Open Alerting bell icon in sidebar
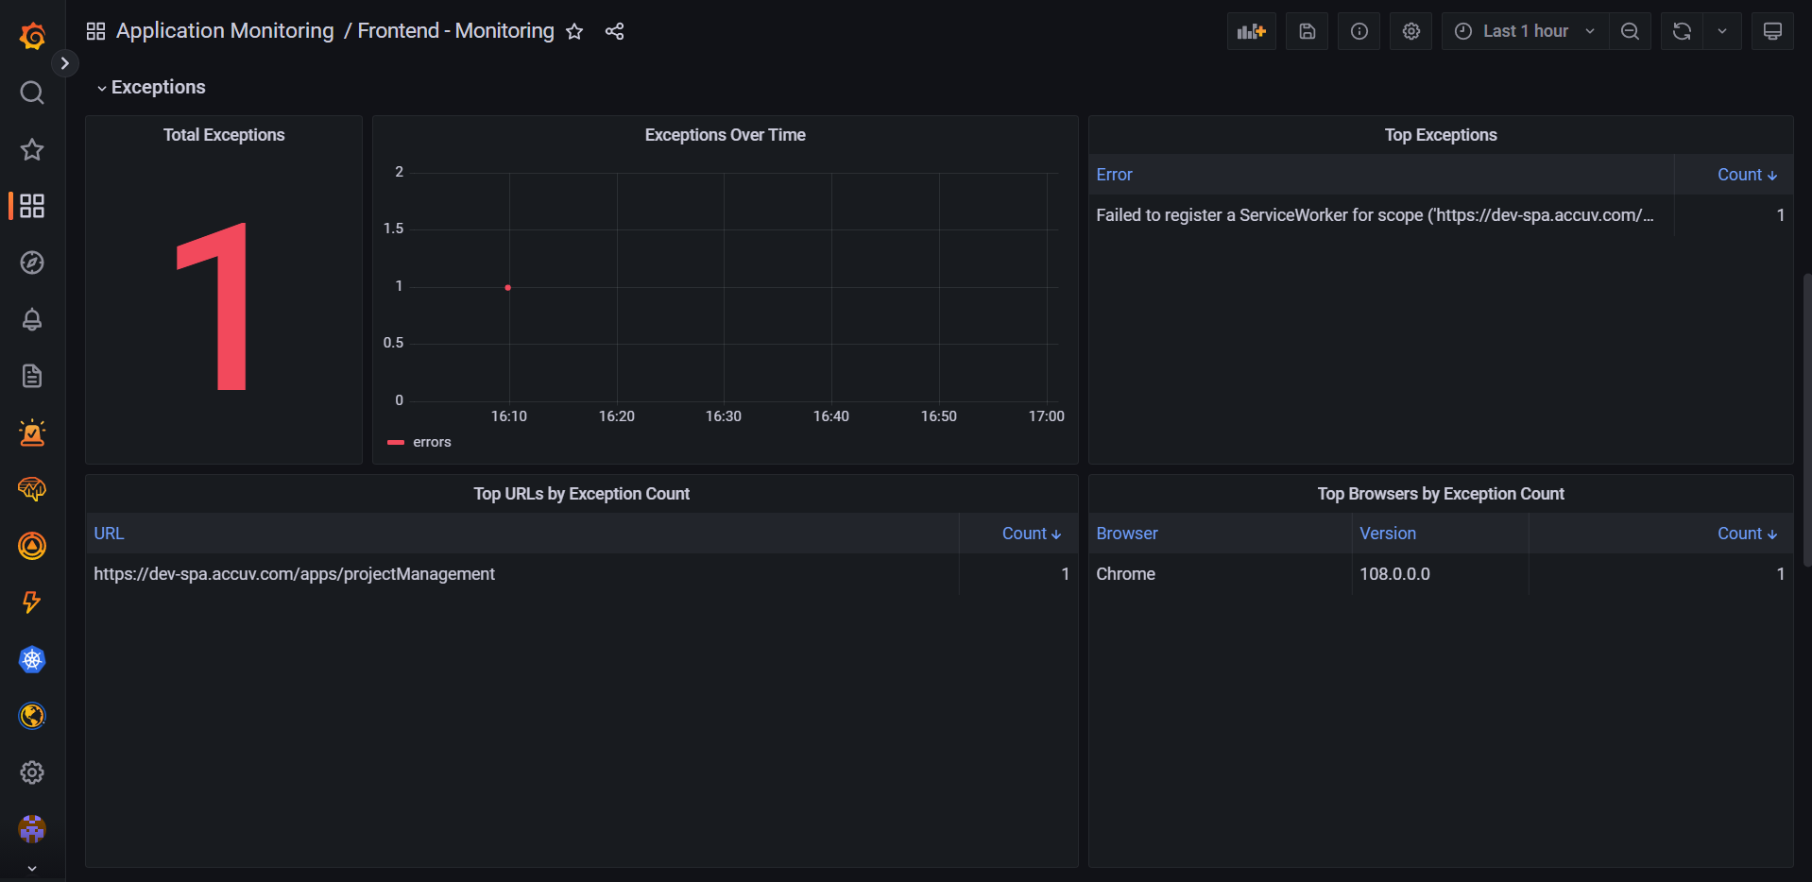 [32, 319]
